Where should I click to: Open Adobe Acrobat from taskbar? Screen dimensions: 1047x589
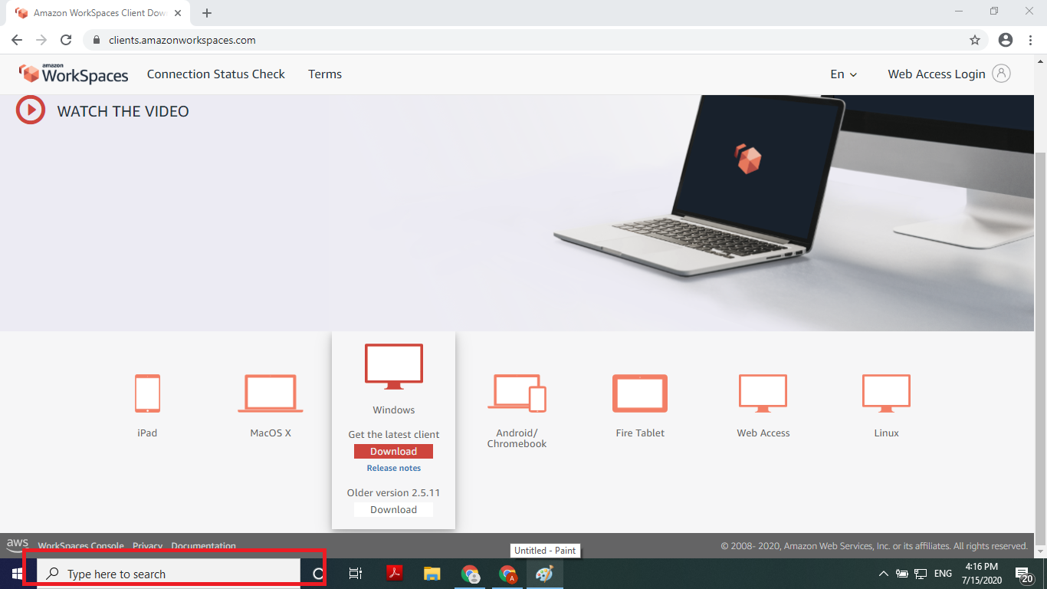(394, 574)
